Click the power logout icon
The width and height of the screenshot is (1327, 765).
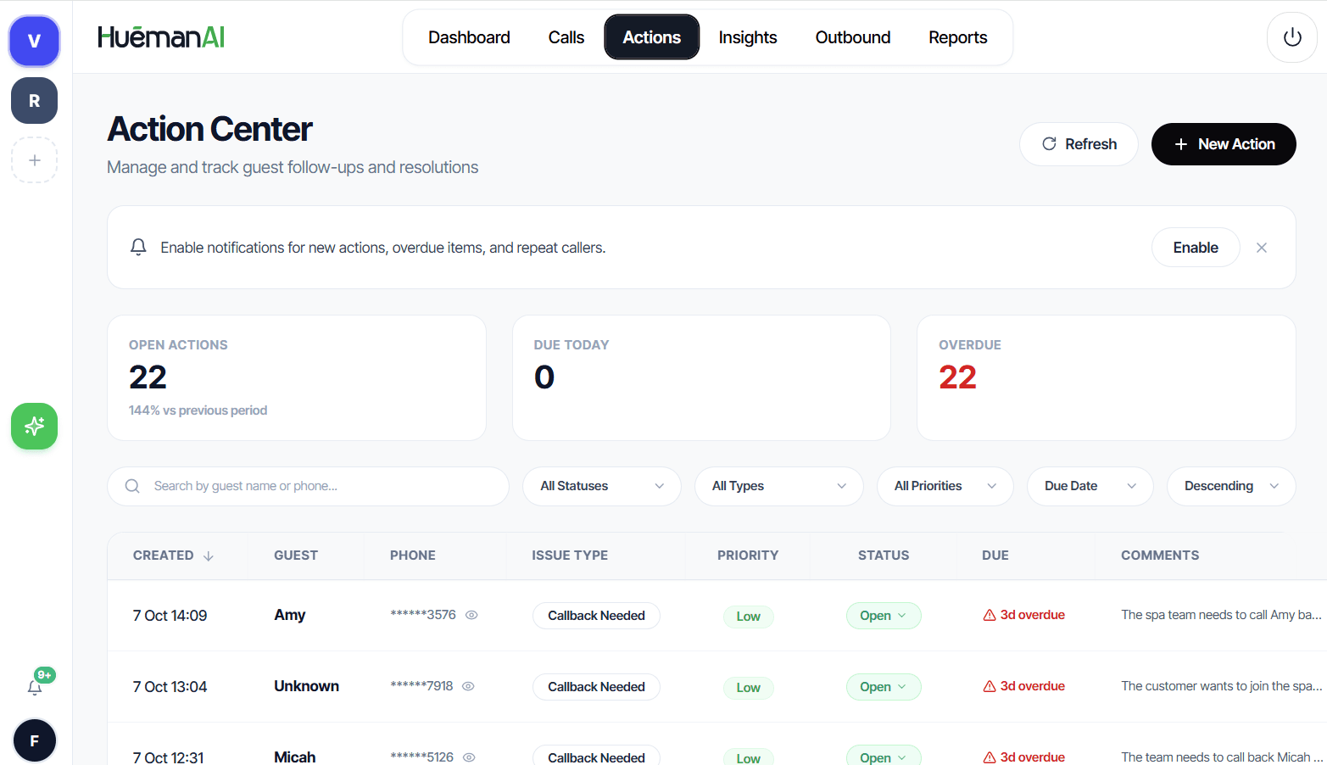click(1292, 37)
